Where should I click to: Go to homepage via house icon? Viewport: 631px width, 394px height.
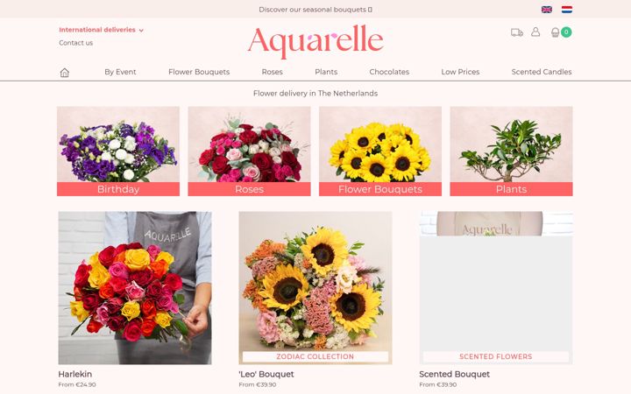coord(64,73)
